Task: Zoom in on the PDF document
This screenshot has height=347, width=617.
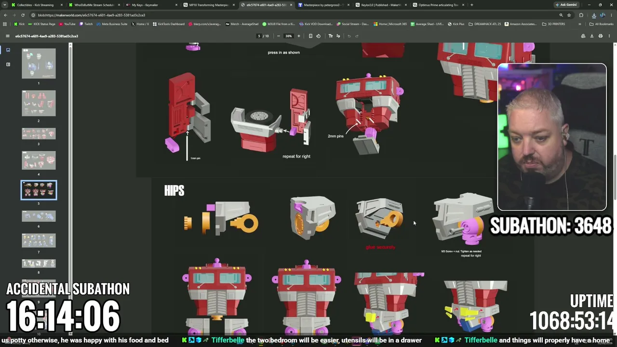Action: click(x=298, y=36)
